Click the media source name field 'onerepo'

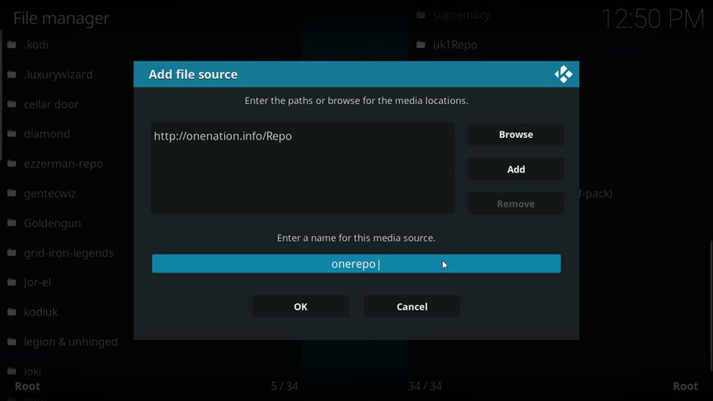click(356, 264)
